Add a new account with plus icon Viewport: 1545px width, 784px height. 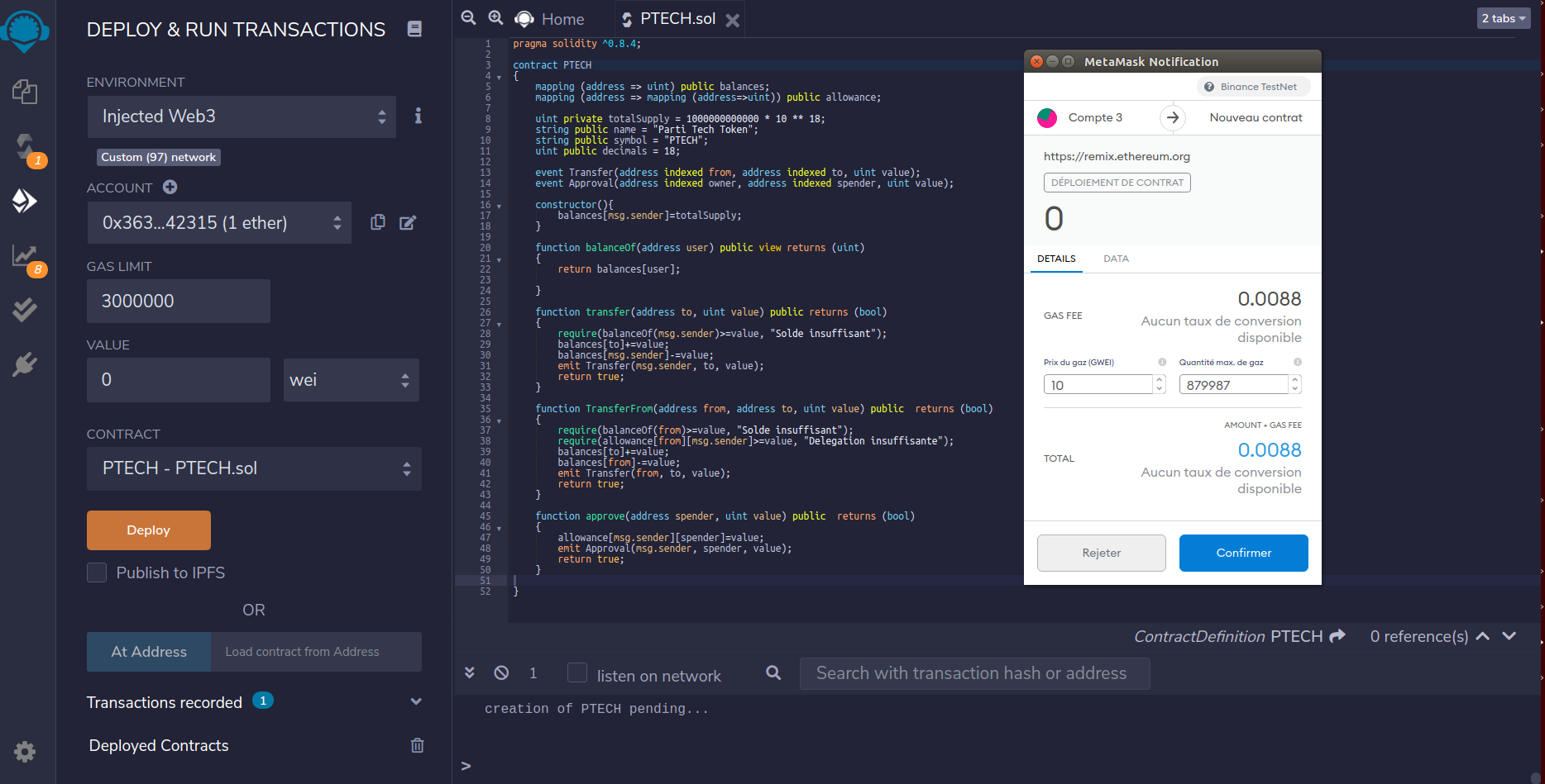point(170,187)
